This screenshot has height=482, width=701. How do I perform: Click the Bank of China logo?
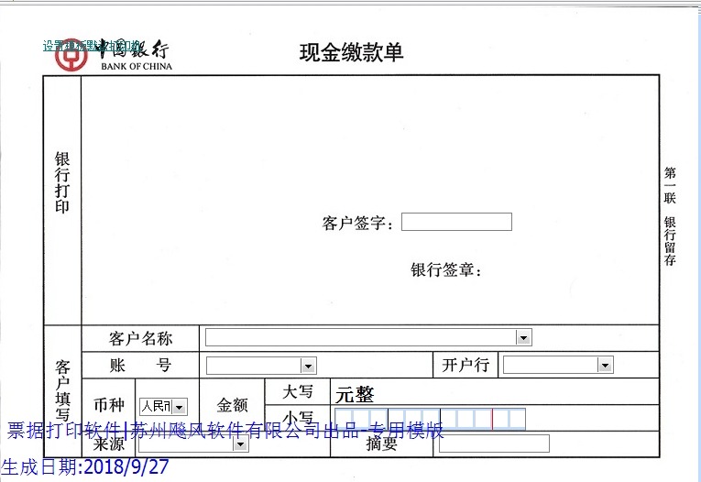click(x=69, y=54)
